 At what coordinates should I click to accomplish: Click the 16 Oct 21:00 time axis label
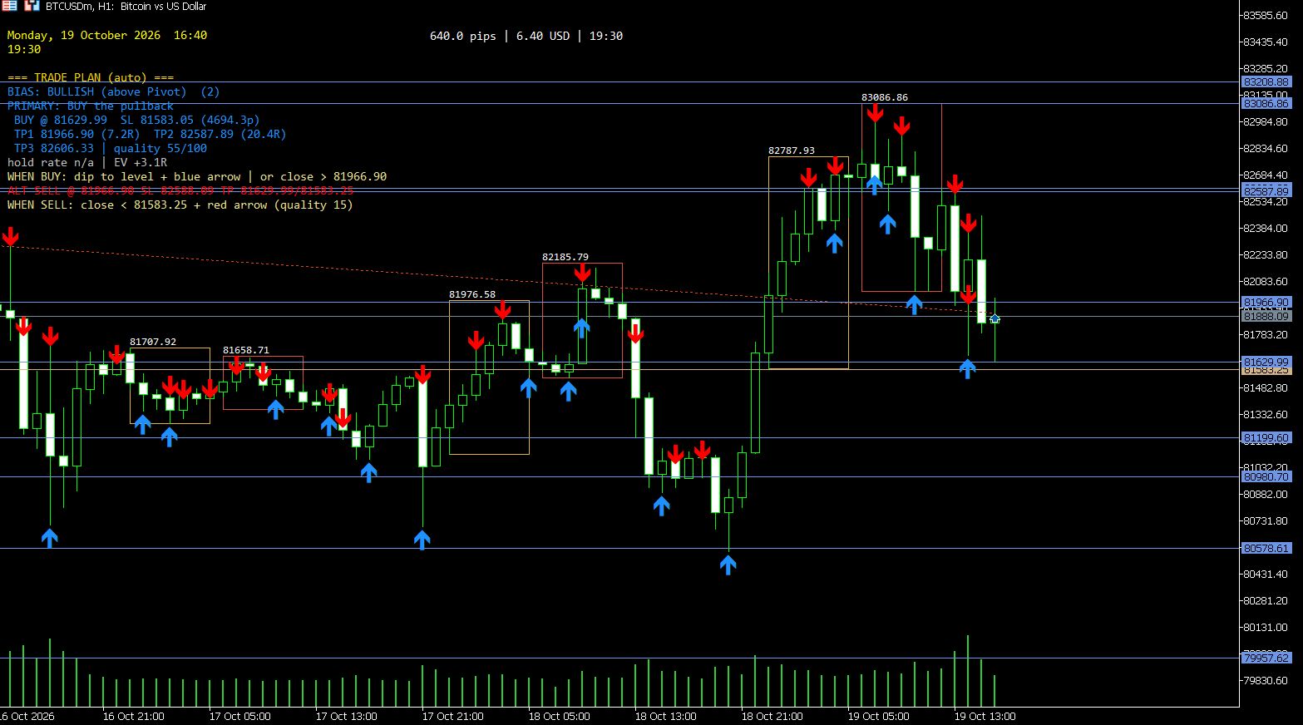click(x=134, y=716)
